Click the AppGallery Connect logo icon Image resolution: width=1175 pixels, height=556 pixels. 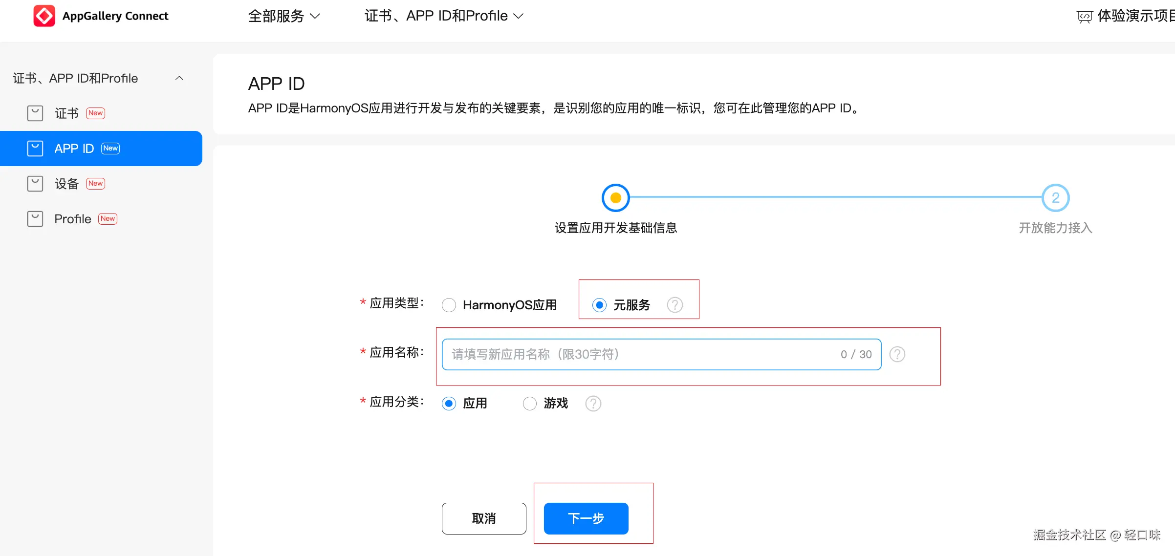(44, 16)
